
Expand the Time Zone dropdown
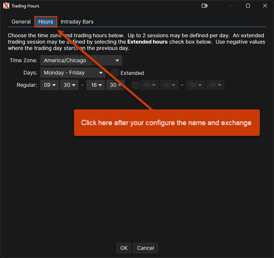81,60
